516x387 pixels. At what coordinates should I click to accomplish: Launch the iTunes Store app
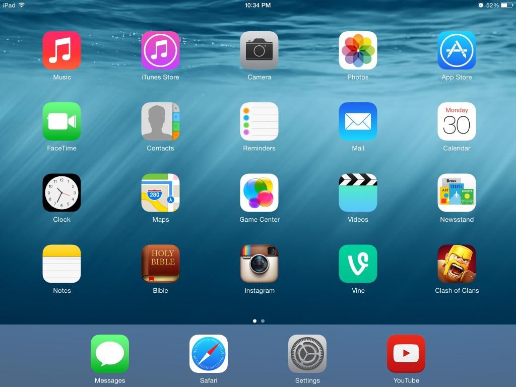pyautogui.click(x=160, y=50)
